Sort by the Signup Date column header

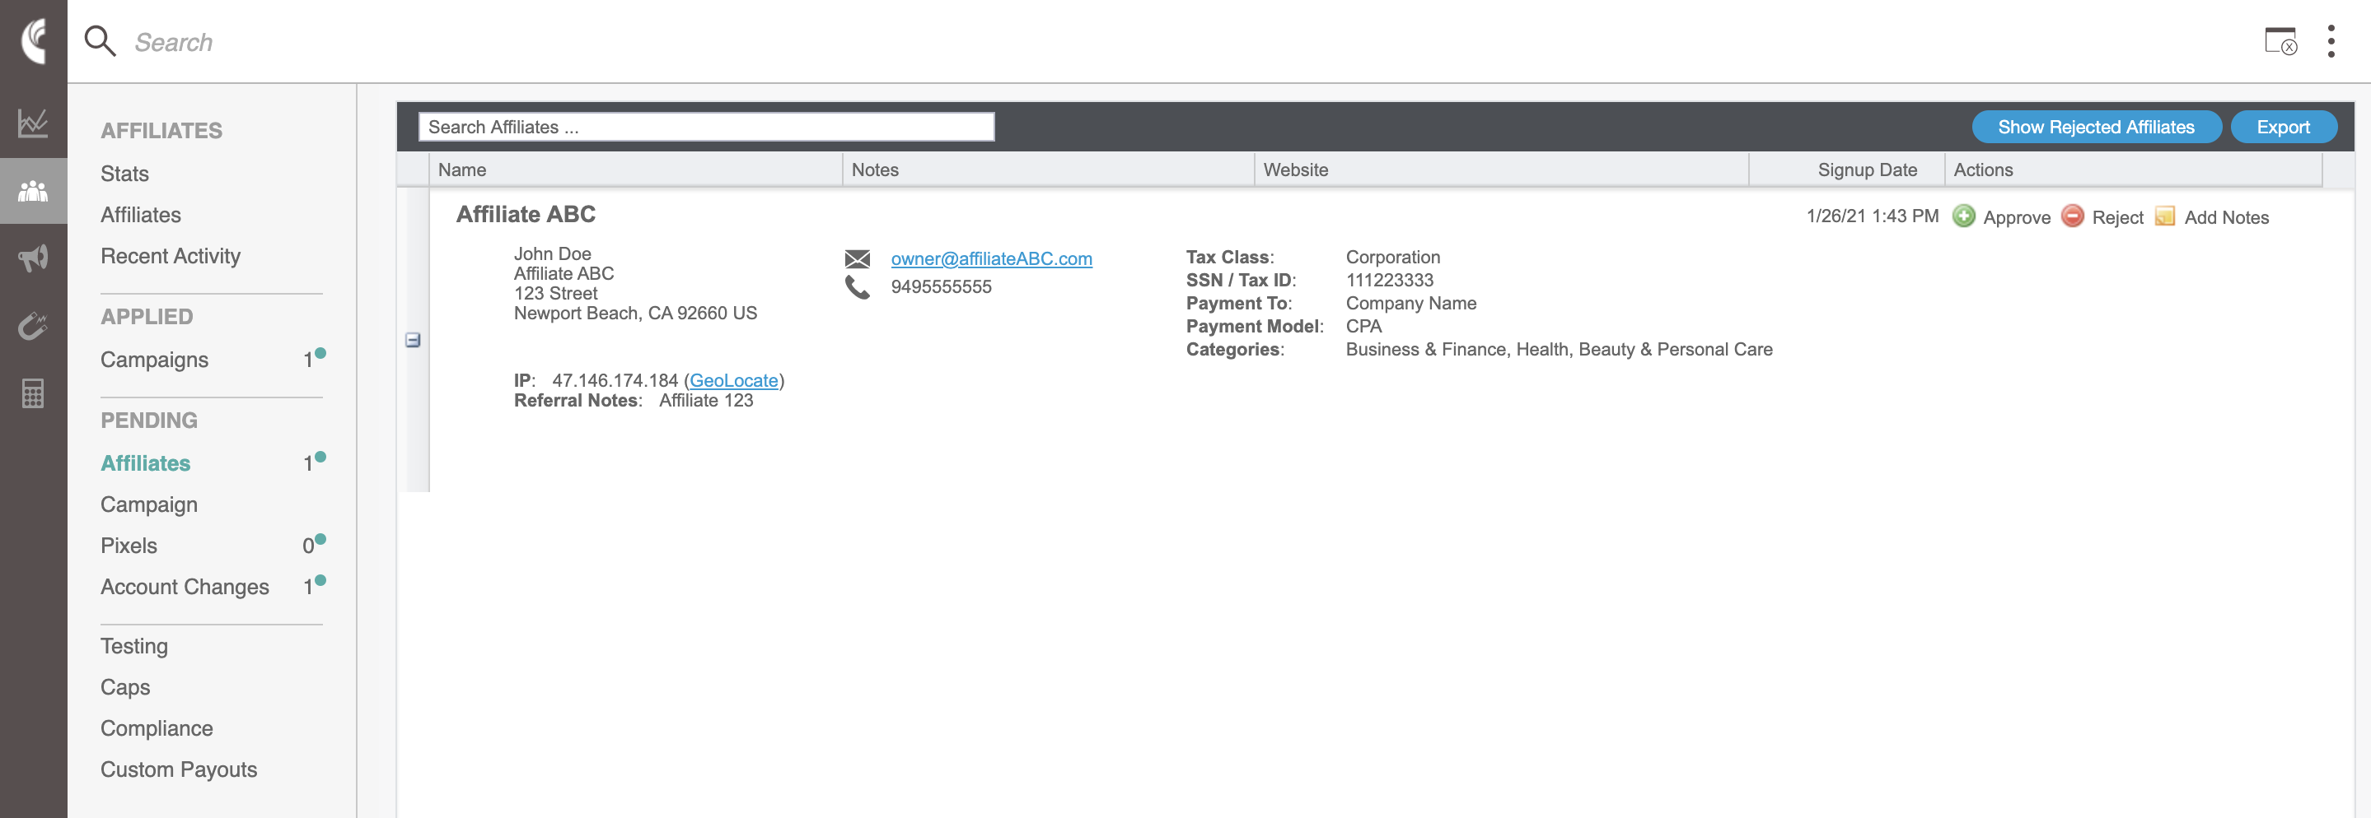[x=1867, y=170]
